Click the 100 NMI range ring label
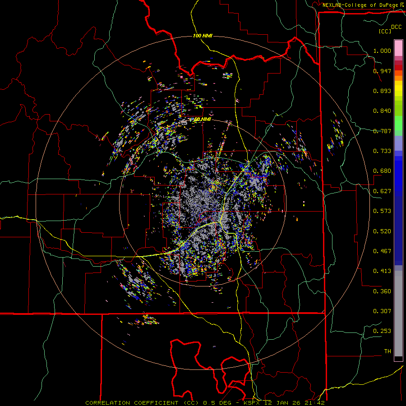The width and height of the screenshot is (406, 406). coord(203,36)
